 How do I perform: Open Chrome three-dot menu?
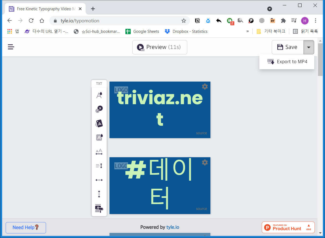click(x=316, y=20)
